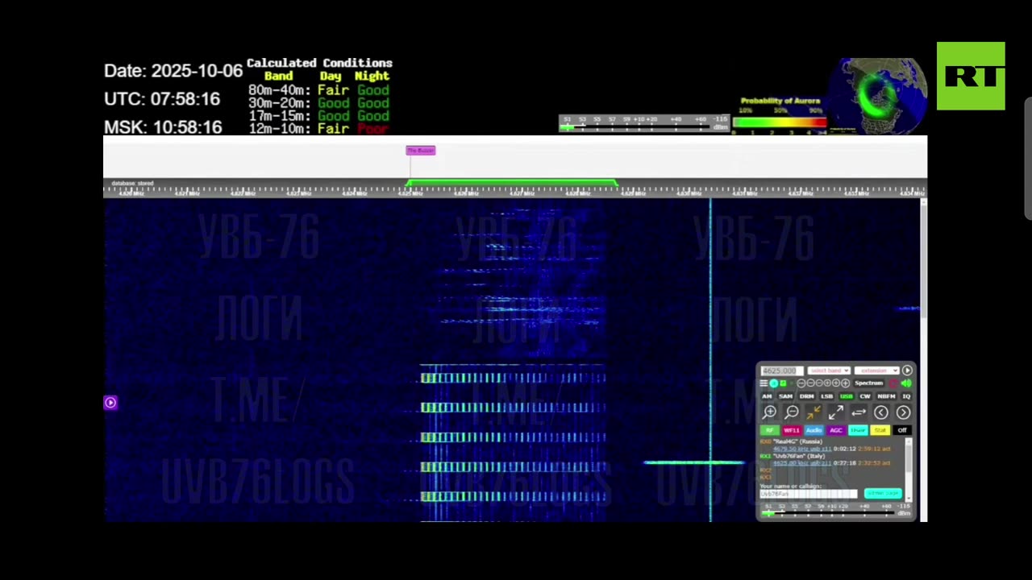Switch to the RF tab
Image resolution: width=1032 pixels, height=580 pixels.
(770, 430)
